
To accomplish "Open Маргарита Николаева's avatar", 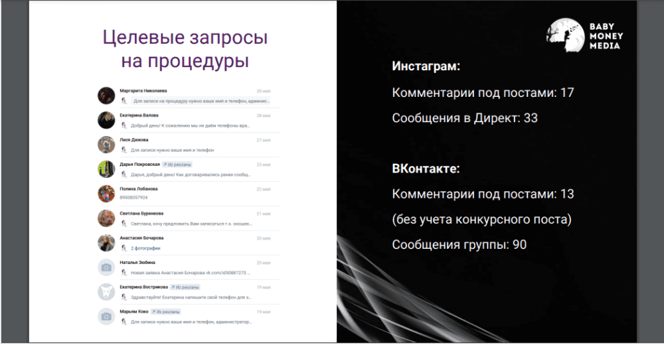I will pos(106,96).
